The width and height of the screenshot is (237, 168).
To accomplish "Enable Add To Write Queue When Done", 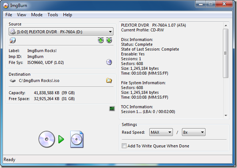I will click(x=124, y=146).
